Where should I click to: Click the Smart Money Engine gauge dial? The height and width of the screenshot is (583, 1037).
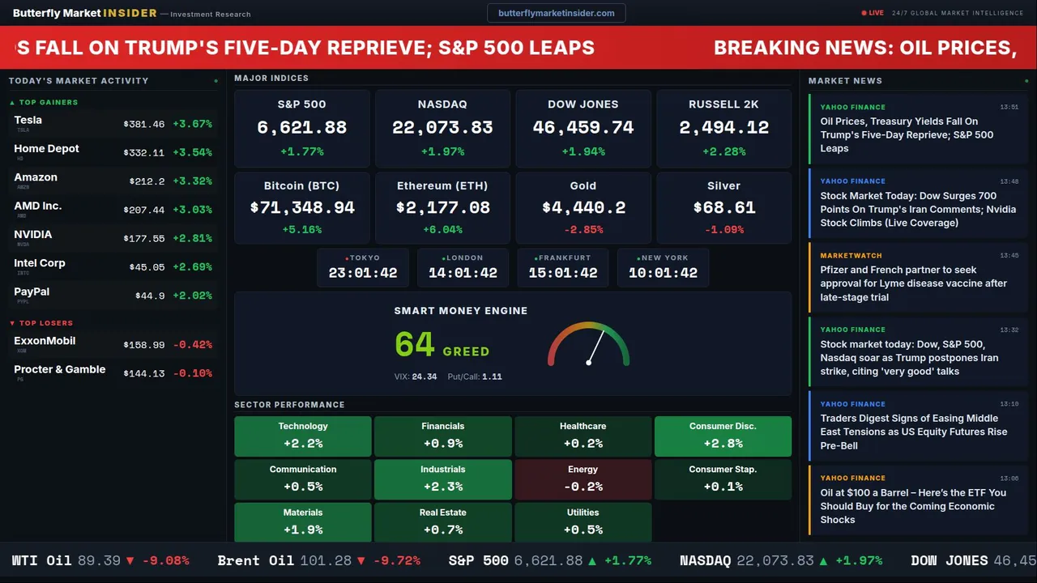pyautogui.click(x=589, y=344)
